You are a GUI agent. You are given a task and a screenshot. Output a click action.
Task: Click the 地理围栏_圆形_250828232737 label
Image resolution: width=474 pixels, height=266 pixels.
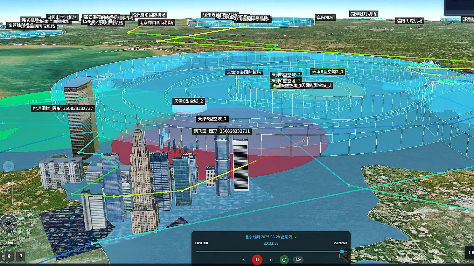click(x=63, y=108)
